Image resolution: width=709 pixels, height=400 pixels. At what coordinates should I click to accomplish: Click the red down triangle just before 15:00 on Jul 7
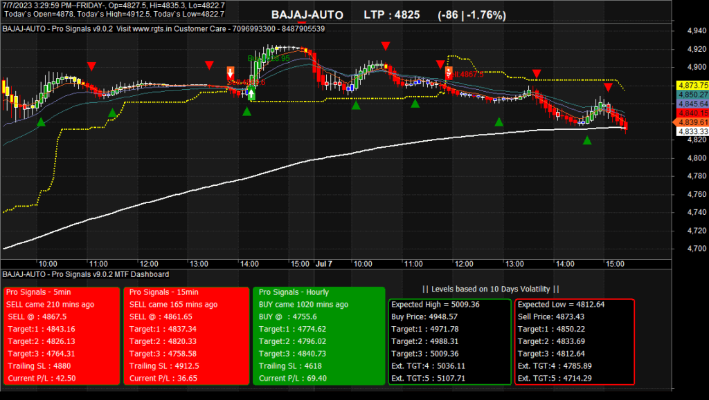(x=608, y=87)
